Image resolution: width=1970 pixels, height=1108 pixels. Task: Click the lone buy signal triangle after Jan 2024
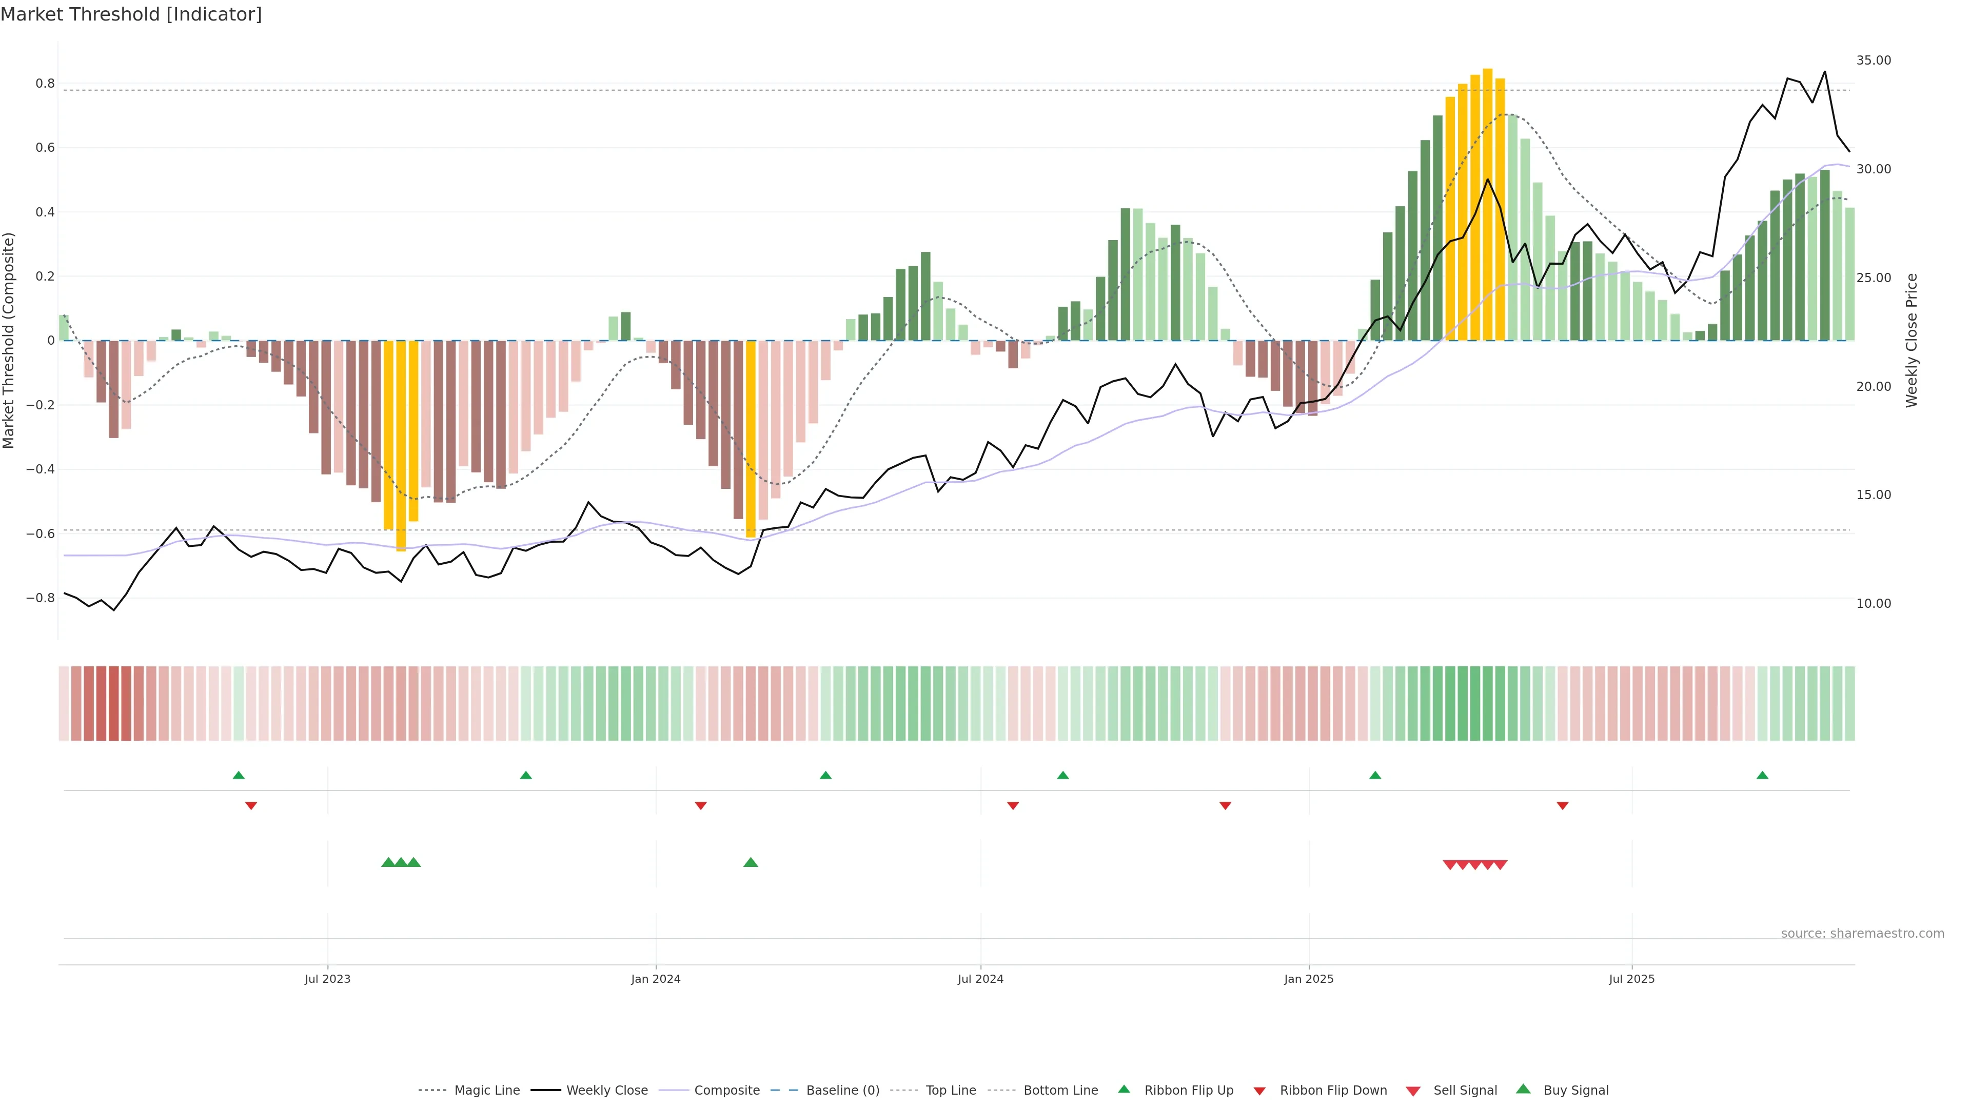pos(750,862)
